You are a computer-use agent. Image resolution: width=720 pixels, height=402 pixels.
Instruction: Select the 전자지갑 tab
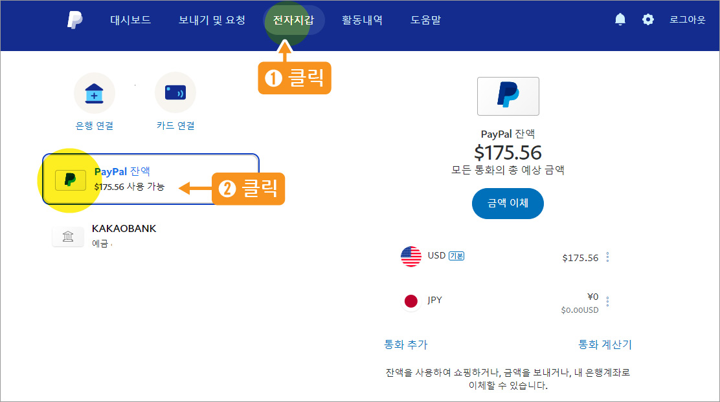(x=293, y=20)
